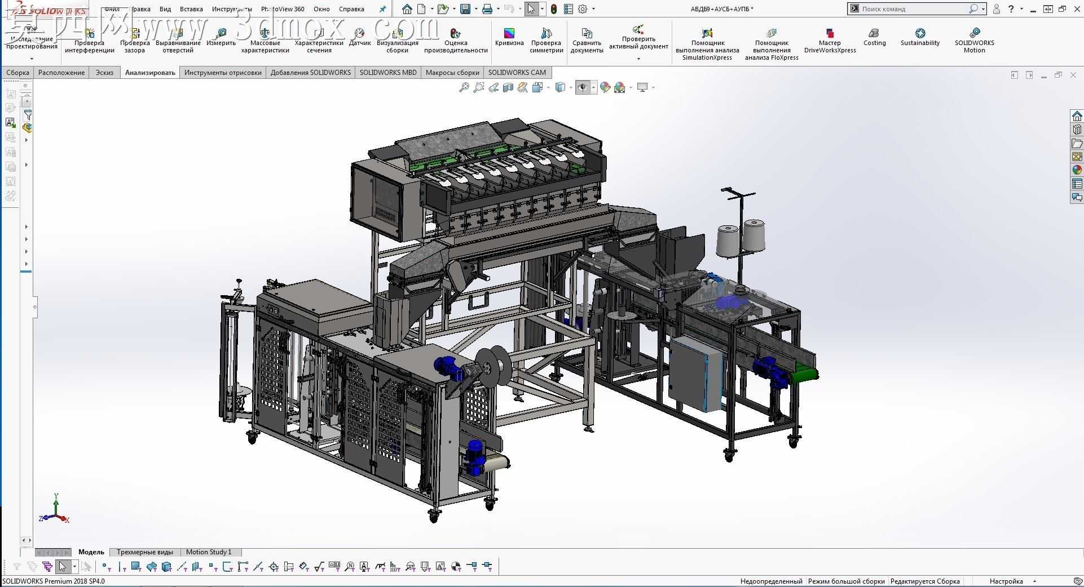Open Clearance Verification (Проверка зазора)
1084x587 pixels.
click(135, 41)
